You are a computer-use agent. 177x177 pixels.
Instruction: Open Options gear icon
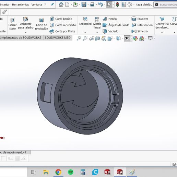click(130, 4)
